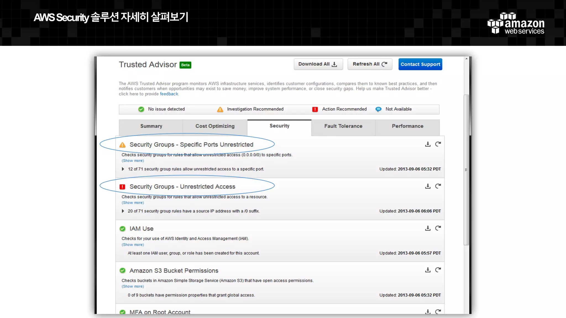
Task: Download the IAM Use check results
Action: [428, 228]
